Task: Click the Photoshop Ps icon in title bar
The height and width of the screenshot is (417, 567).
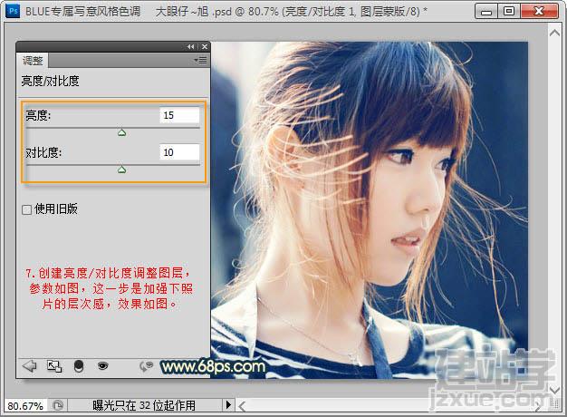Action: (x=13, y=11)
